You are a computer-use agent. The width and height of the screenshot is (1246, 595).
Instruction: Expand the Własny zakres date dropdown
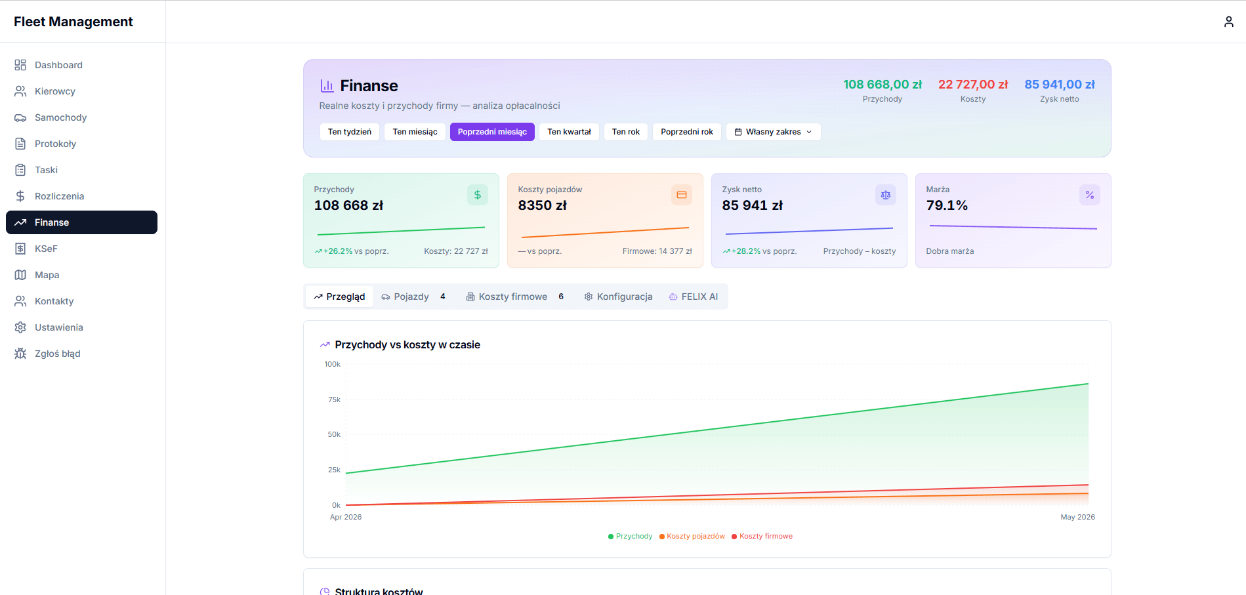(773, 132)
